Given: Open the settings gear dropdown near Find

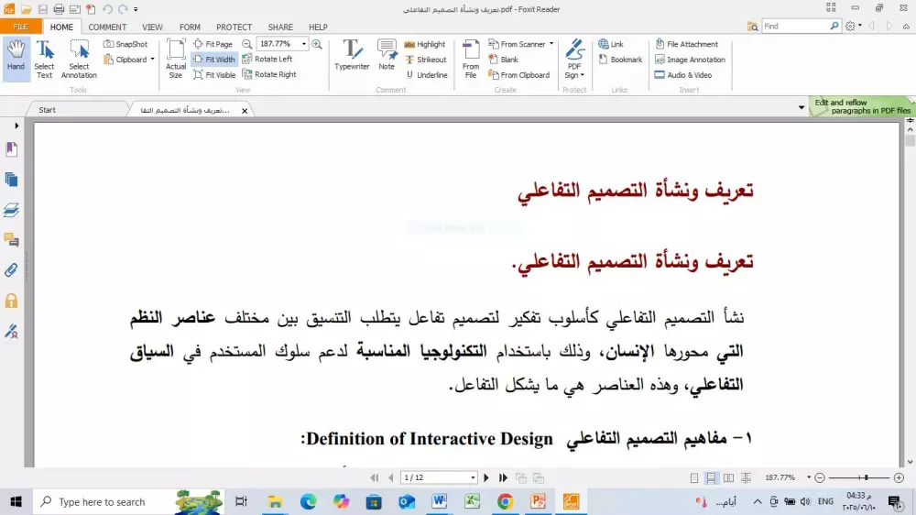Looking at the screenshot, I should click(854, 27).
